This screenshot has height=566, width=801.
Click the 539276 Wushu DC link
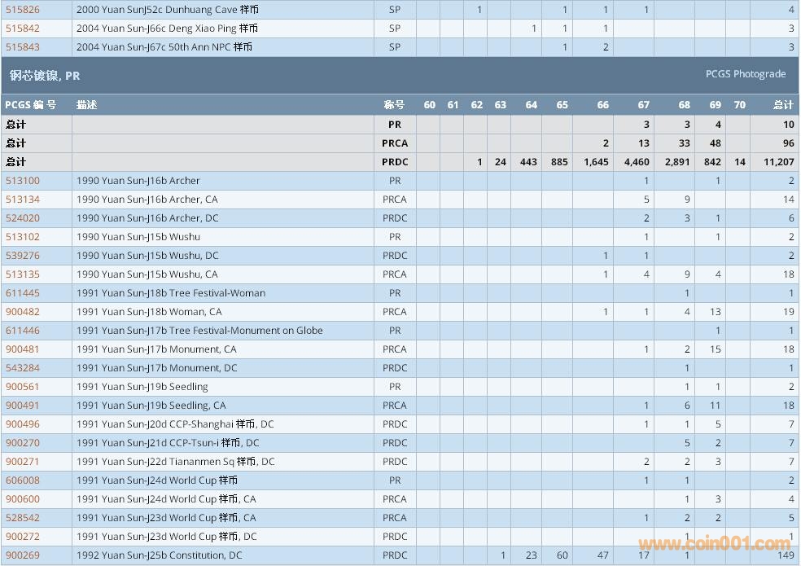(x=22, y=256)
